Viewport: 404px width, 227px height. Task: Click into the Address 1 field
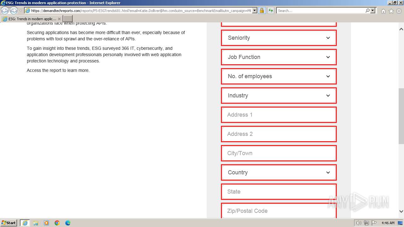pyautogui.click(x=279, y=115)
